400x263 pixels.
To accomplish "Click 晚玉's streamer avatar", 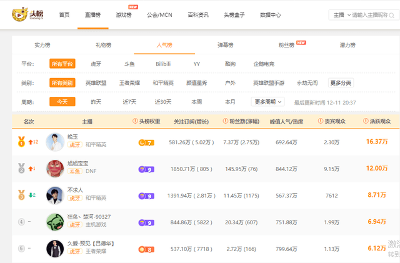I will tap(56, 142).
